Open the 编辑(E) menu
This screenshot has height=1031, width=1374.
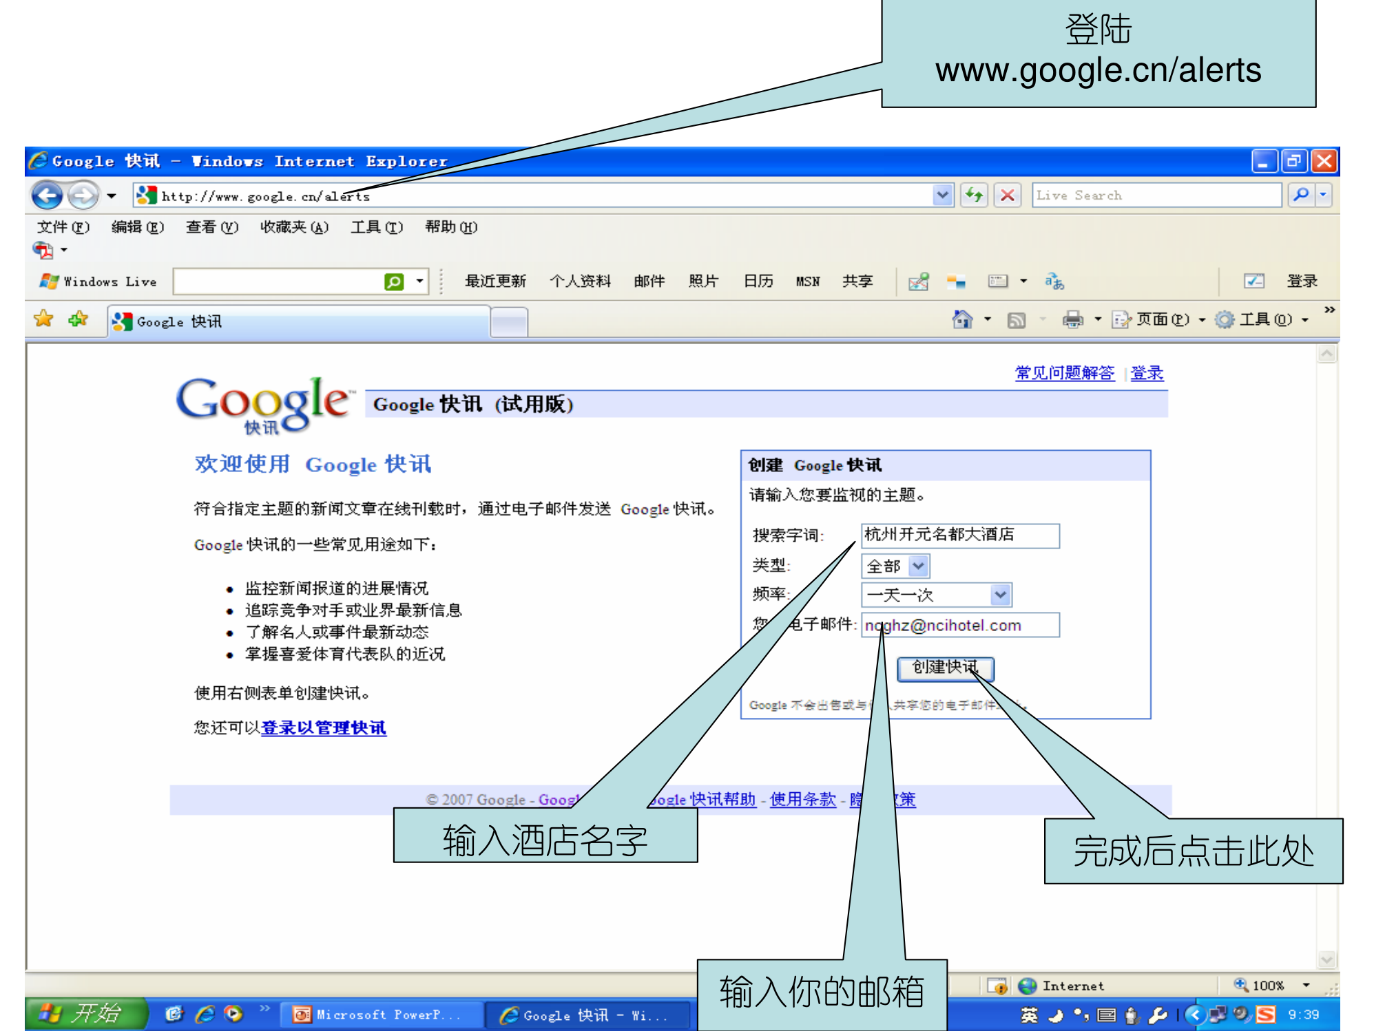138,227
